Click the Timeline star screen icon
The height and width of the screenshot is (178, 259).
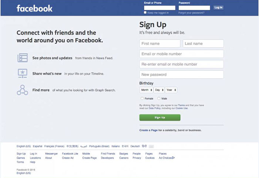[23, 73]
